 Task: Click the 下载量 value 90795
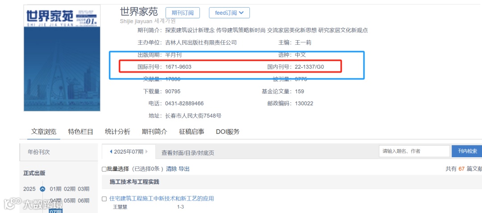pos(173,91)
